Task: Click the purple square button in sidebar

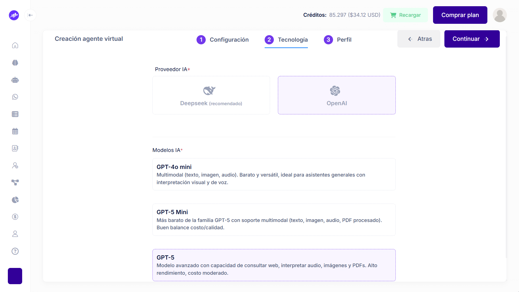Action: (15, 276)
